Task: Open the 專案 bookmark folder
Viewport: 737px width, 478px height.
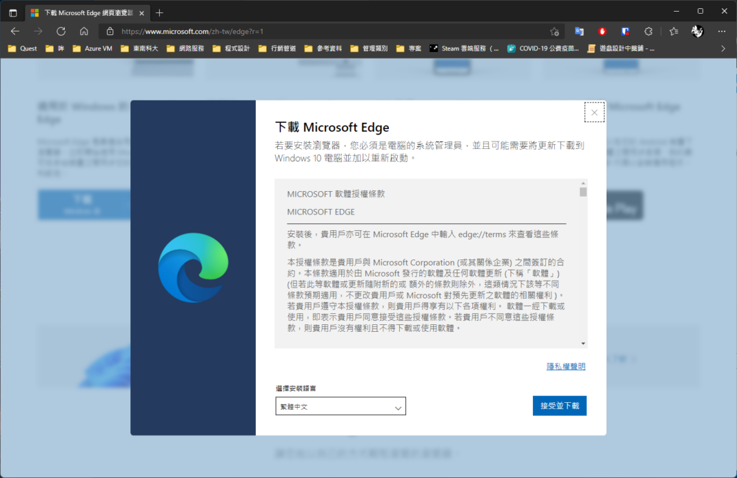Action: click(409, 48)
